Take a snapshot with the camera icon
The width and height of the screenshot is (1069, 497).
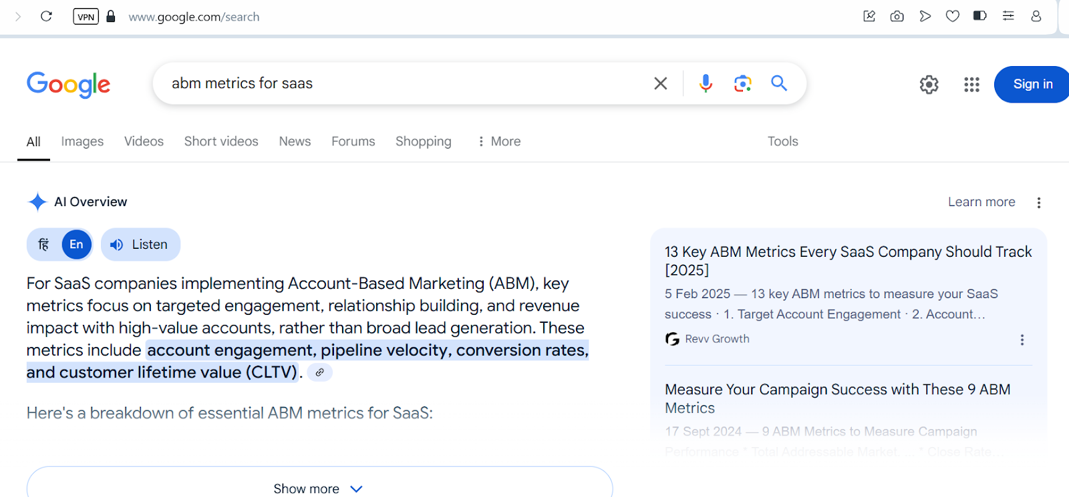[x=897, y=16]
